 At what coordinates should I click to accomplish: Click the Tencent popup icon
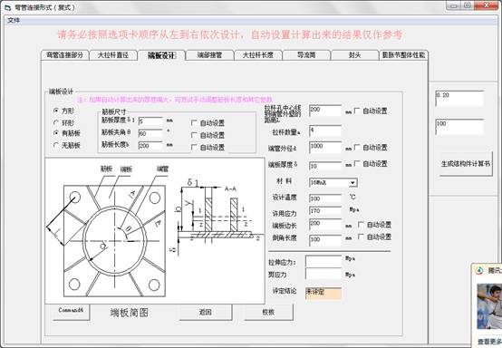pyautogui.click(x=479, y=271)
